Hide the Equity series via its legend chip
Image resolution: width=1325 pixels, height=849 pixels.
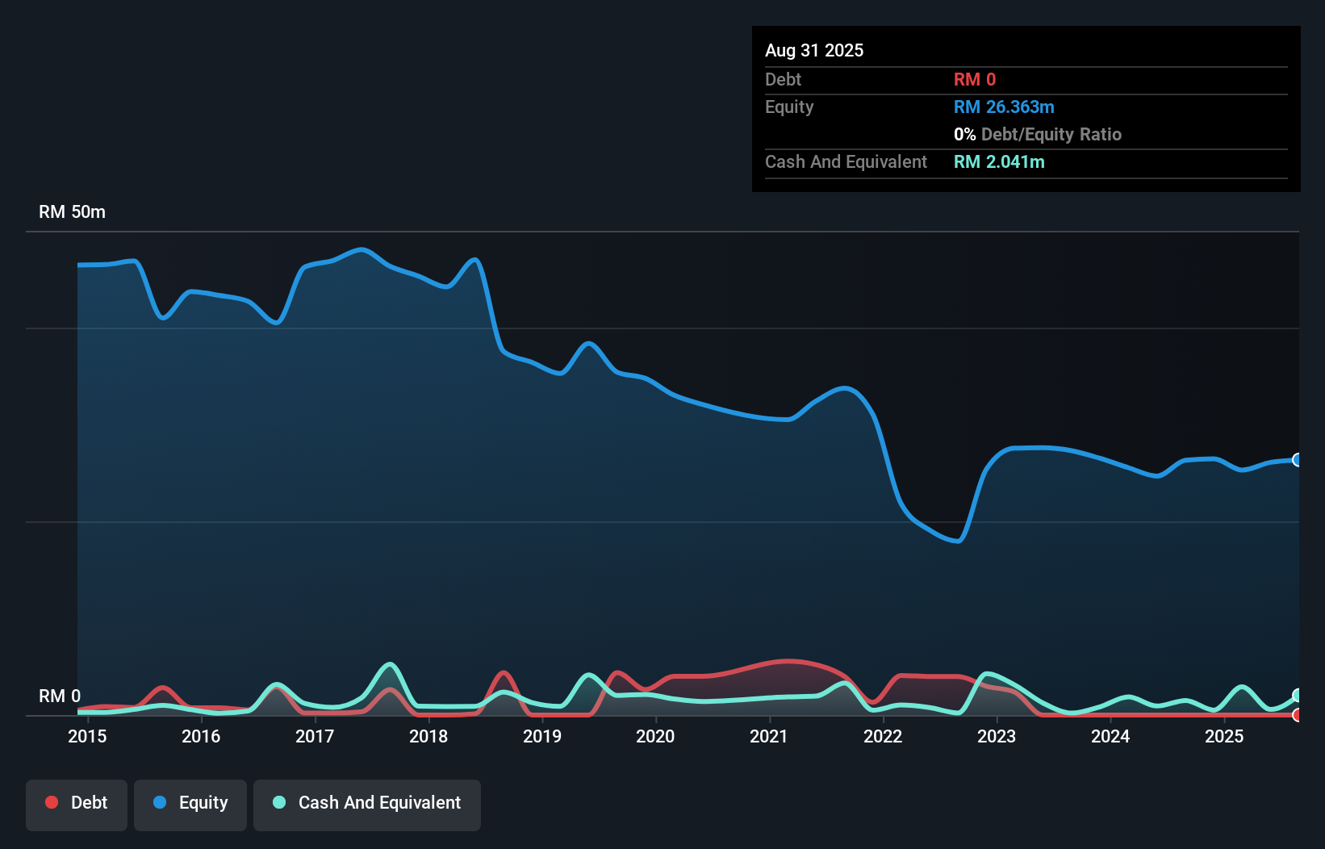190,803
